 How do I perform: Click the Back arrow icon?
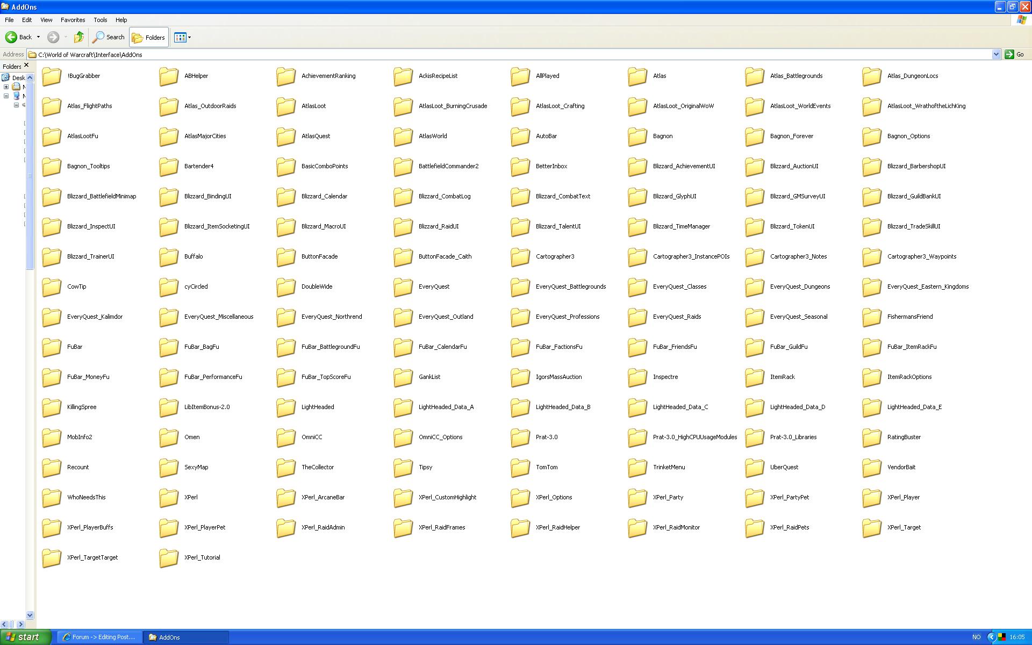11,37
